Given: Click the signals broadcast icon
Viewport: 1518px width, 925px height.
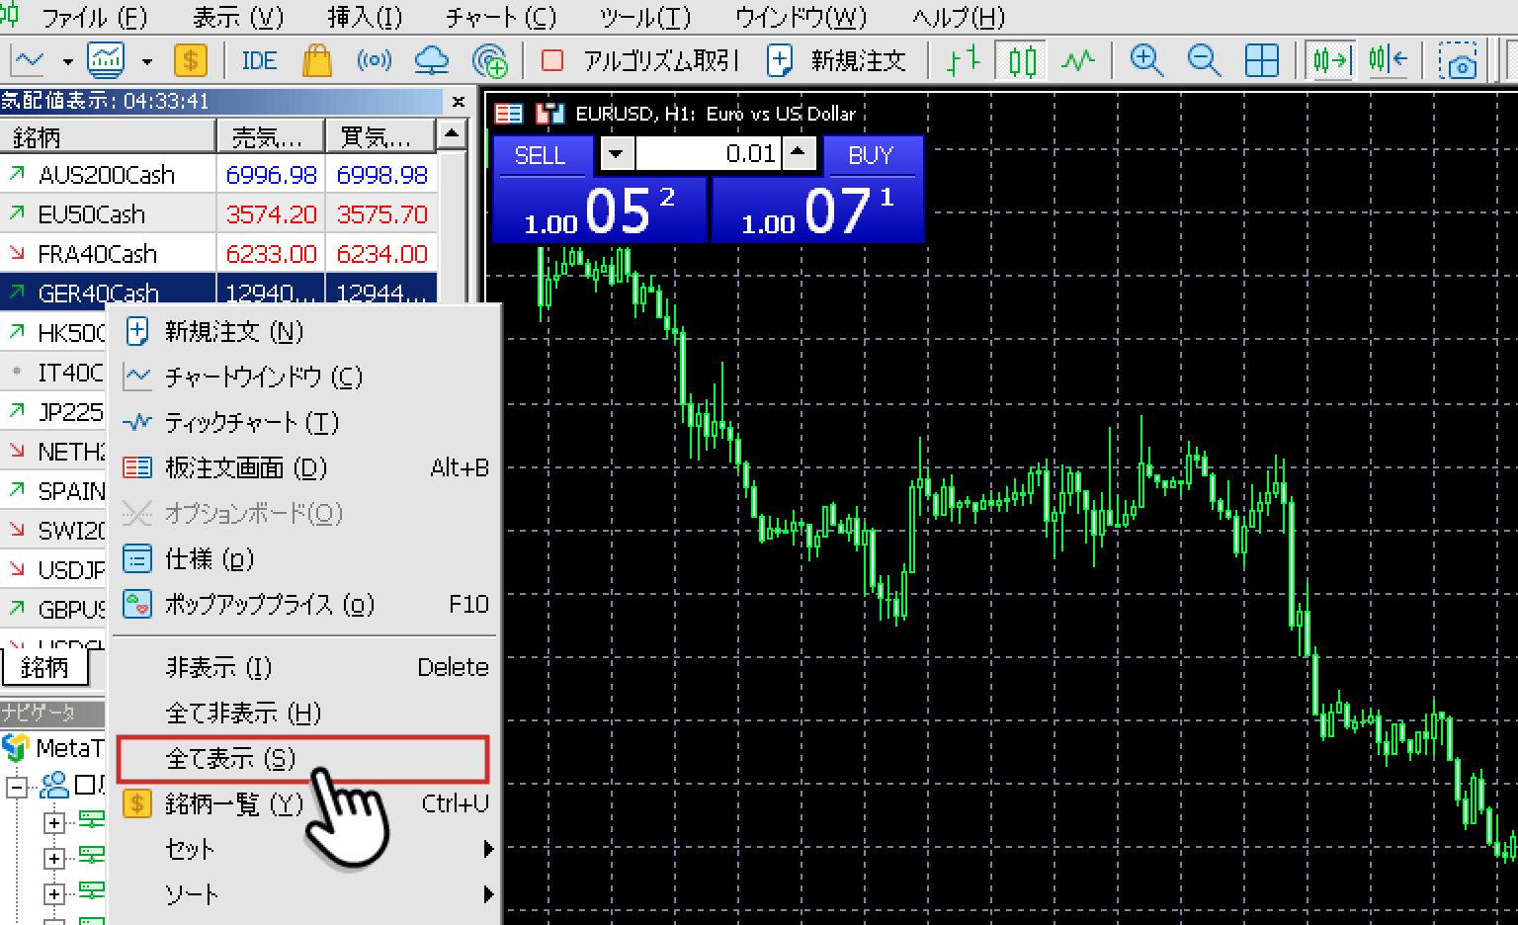Looking at the screenshot, I should point(374,61).
